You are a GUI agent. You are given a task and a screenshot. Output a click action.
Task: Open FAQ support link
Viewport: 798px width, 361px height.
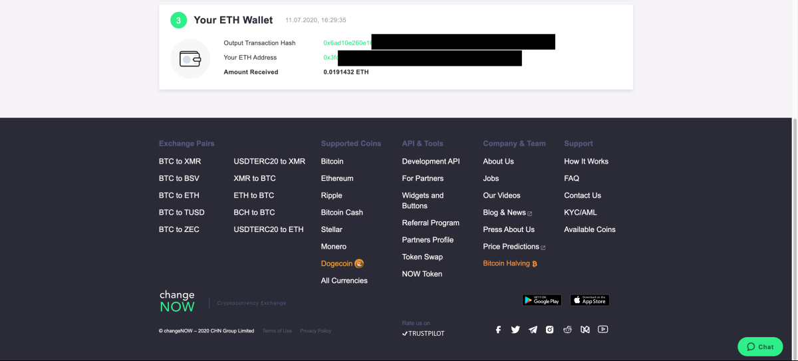(571, 178)
